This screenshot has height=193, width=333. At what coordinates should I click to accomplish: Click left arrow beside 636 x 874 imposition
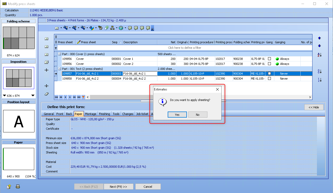pyautogui.click(x=4, y=96)
